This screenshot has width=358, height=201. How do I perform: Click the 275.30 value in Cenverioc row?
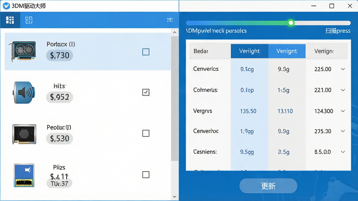pyautogui.click(x=323, y=131)
